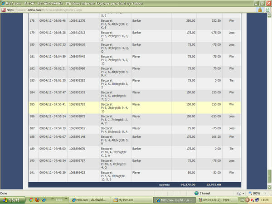Click the Done status text

point(4,193)
